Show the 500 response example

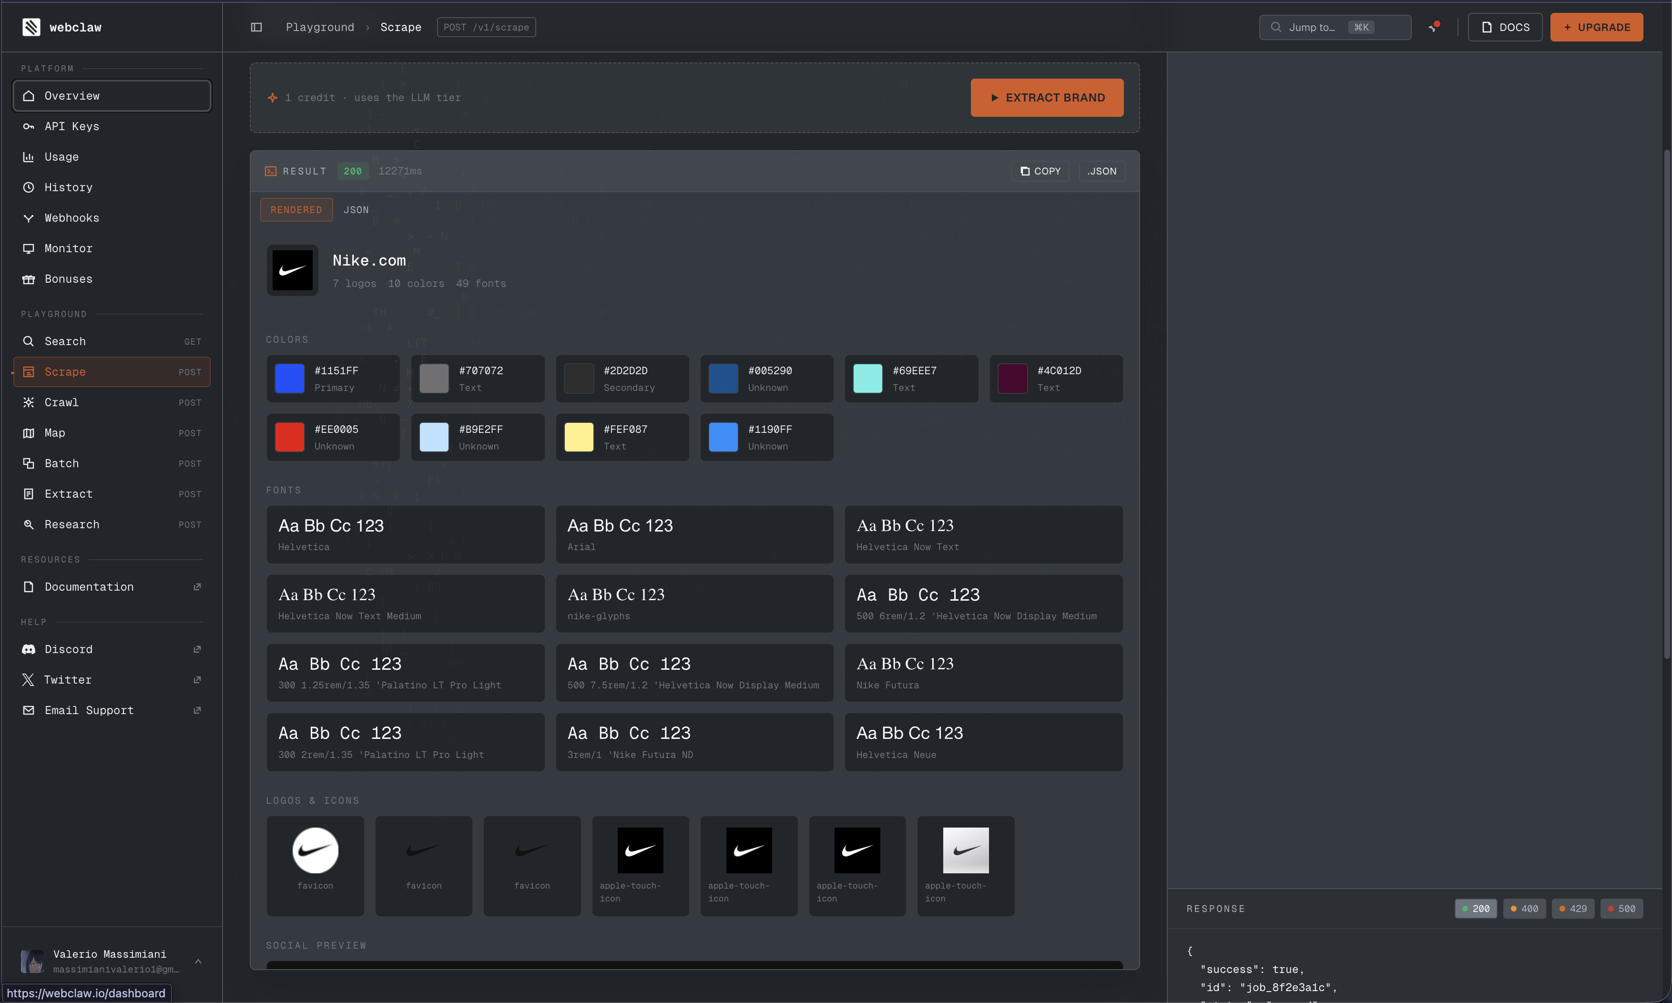tap(1622, 909)
